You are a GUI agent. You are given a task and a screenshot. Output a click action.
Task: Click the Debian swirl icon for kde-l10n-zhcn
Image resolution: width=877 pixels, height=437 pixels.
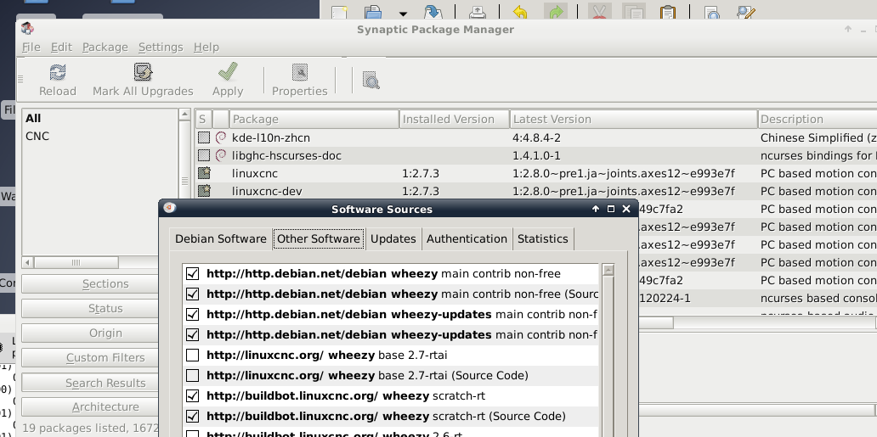pos(221,137)
